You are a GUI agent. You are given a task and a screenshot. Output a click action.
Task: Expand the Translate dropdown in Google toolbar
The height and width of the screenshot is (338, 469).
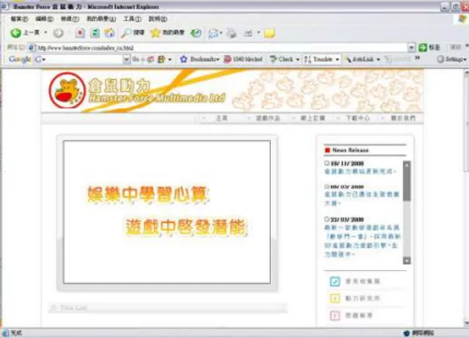coord(337,59)
